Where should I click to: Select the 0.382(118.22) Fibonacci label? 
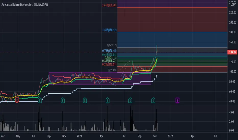click(109, 61)
